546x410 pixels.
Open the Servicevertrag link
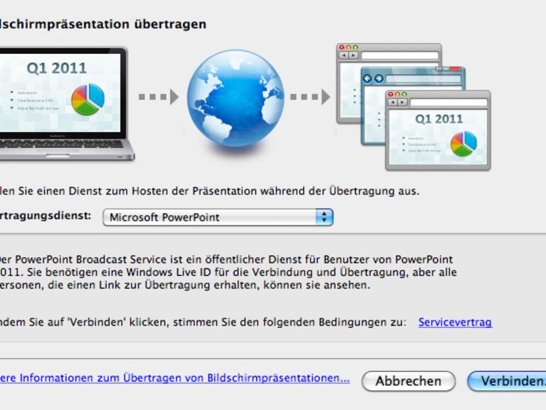coord(455,322)
